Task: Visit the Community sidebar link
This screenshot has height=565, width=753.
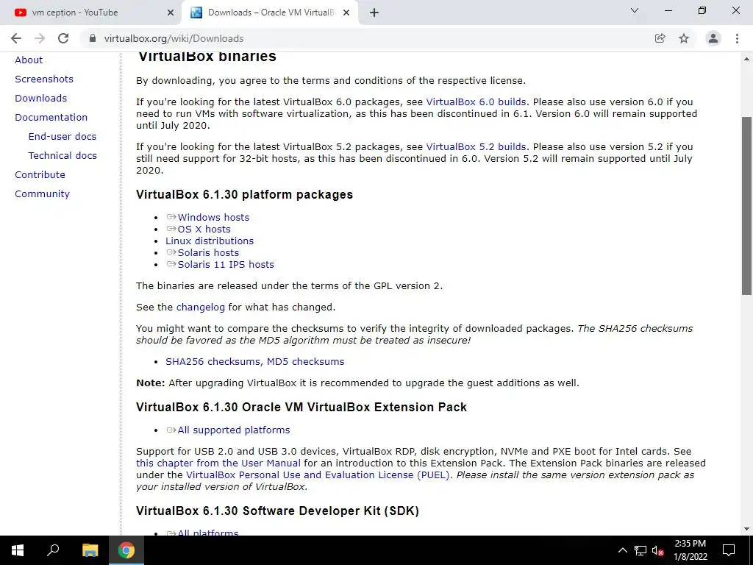Action: 42,194
